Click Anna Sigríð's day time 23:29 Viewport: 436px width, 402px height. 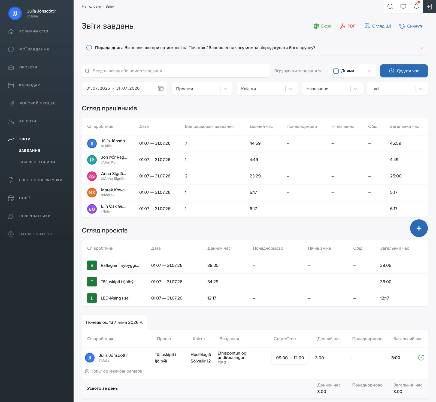tap(255, 176)
